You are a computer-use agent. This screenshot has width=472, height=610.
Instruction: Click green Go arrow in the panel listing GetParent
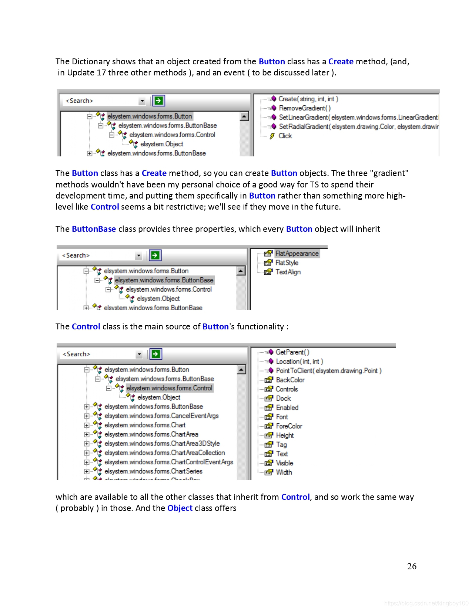[x=156, y=354]
